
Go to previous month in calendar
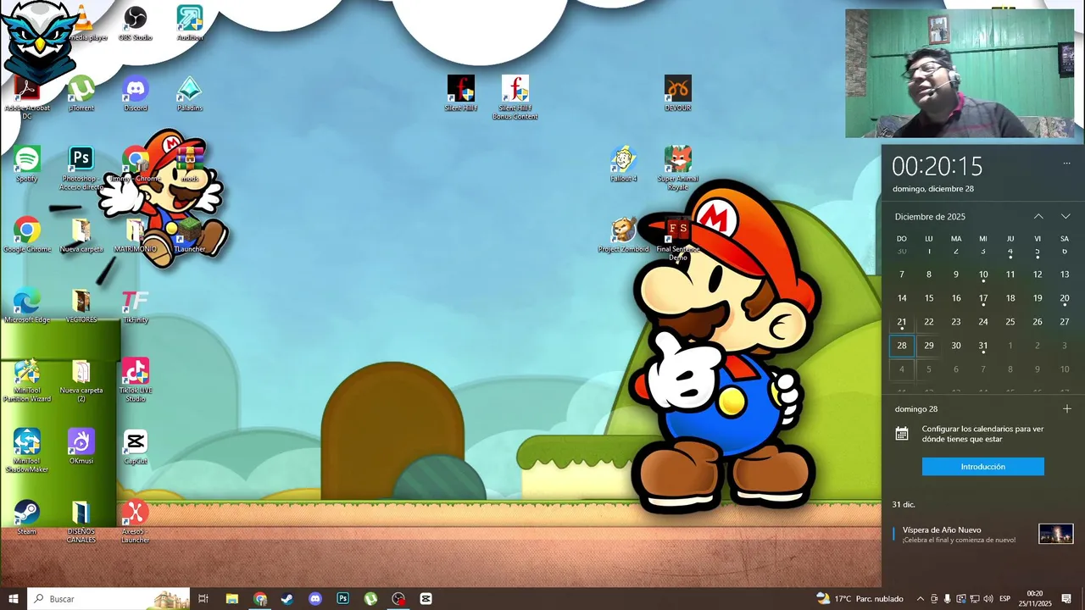[1038, 217]
